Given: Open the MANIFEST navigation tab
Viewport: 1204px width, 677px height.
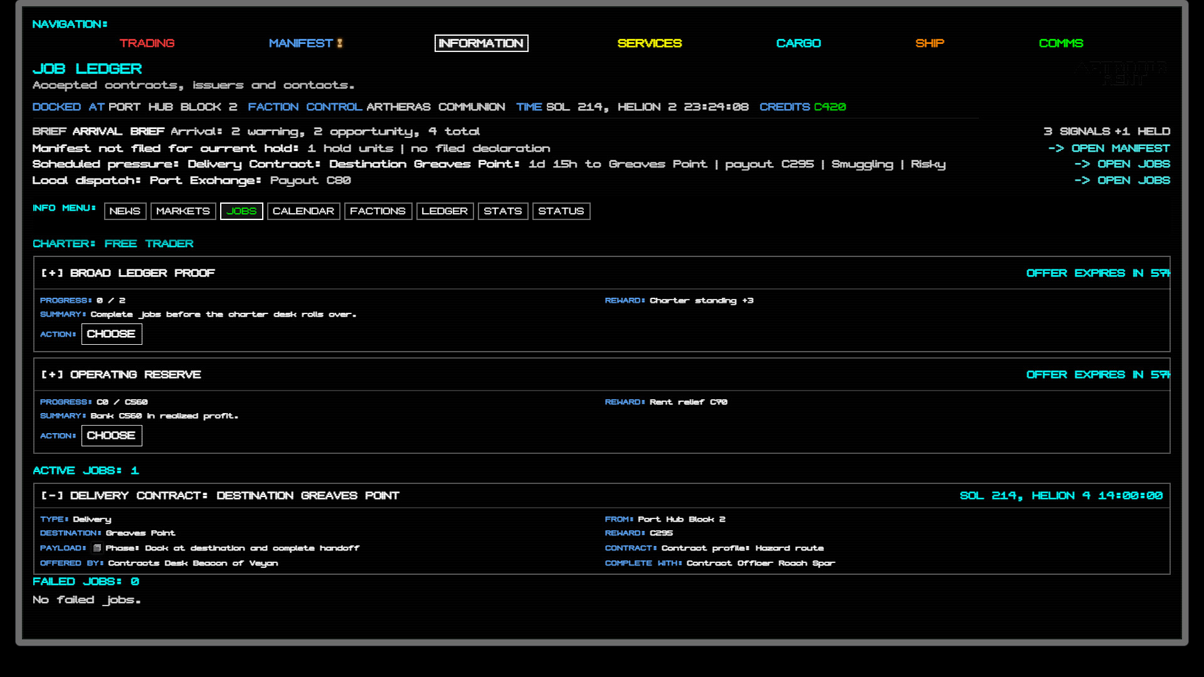Looking at the screenshot, I should pos(300,43).
